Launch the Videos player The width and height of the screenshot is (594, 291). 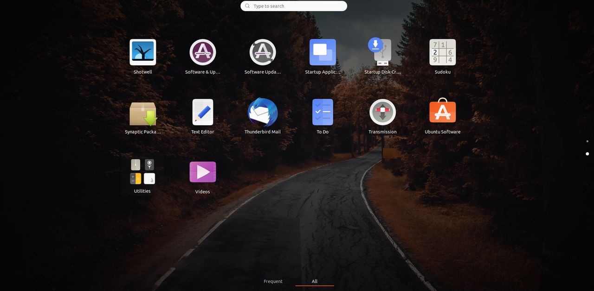pyautogui.click(x=203, y=172)
